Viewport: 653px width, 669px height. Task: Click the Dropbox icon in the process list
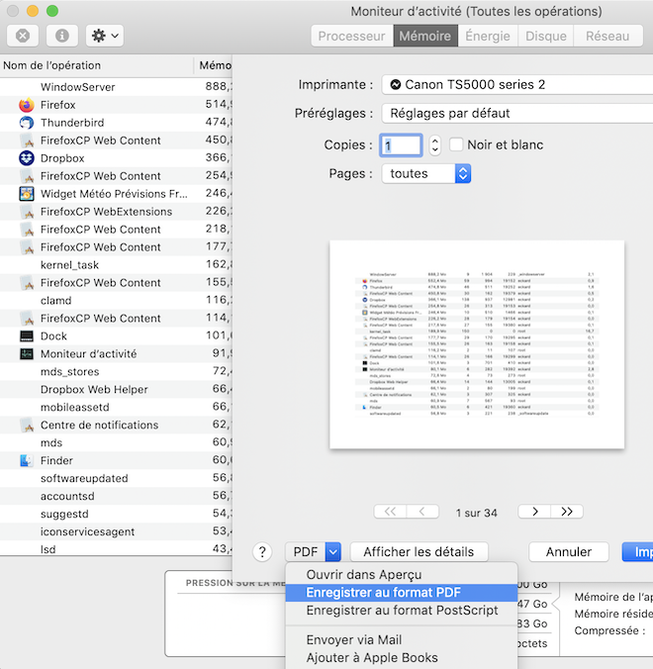click(27, 158)
